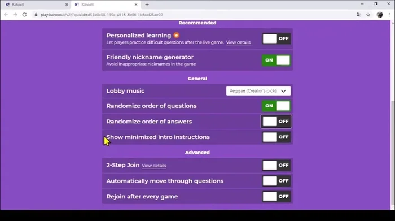Close the first Kahoot! tab
Image resolution: width=395 pixels, height=221 pixels.
pos(67,5)
